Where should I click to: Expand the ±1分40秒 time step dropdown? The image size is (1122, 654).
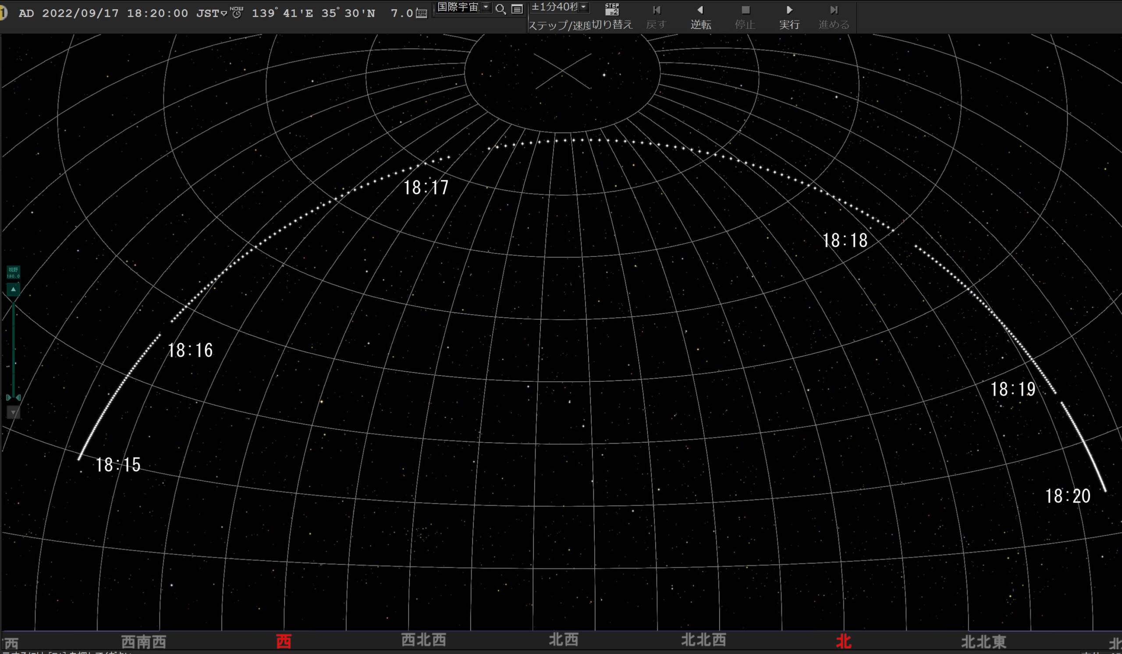pyautogui.click(x=583, y=7)
